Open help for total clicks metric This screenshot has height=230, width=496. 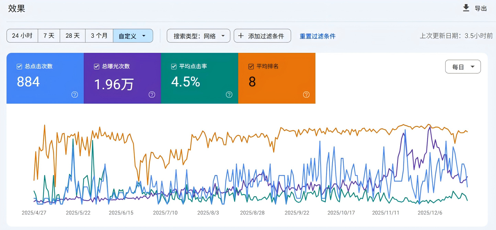[74, 95]
